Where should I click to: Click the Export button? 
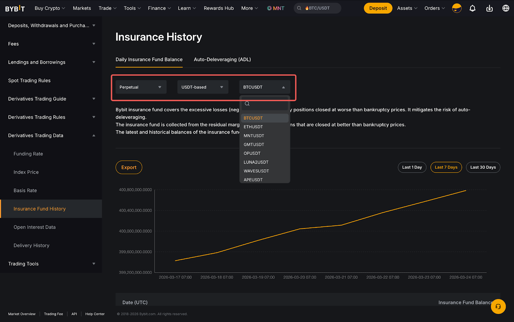click(x=129, y=167)
